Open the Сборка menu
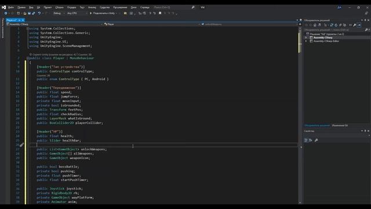The height and width of the screenshot is (209, 371). point(59,8)
